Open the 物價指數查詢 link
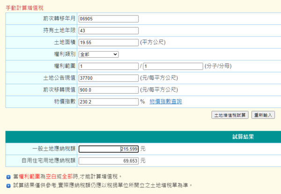The image size is (281, 194). pyautogui.click(x=165, y=102)
